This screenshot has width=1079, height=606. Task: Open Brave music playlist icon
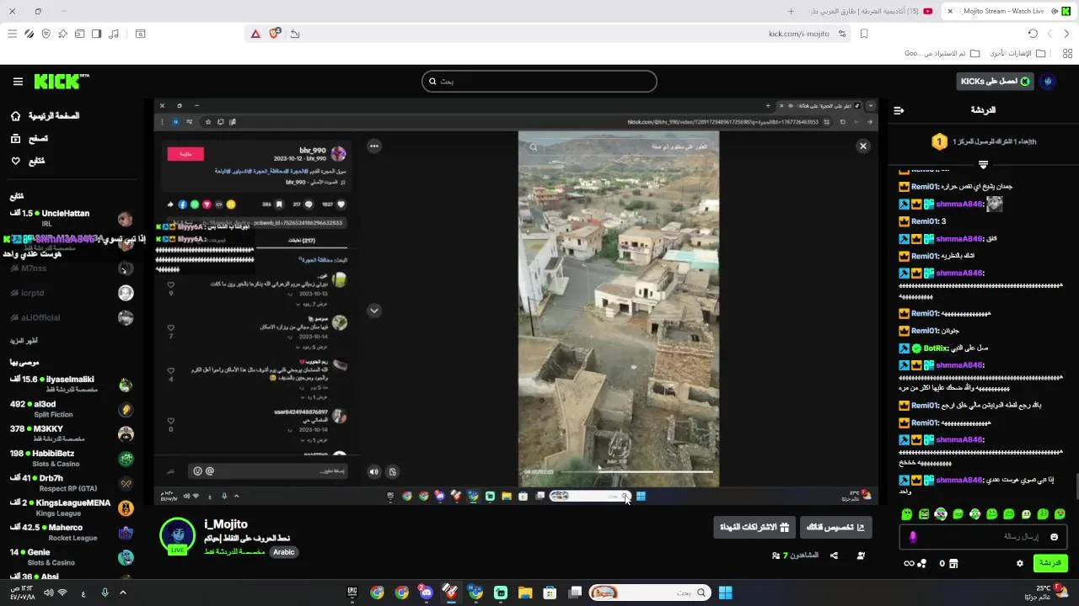point(114,34)
